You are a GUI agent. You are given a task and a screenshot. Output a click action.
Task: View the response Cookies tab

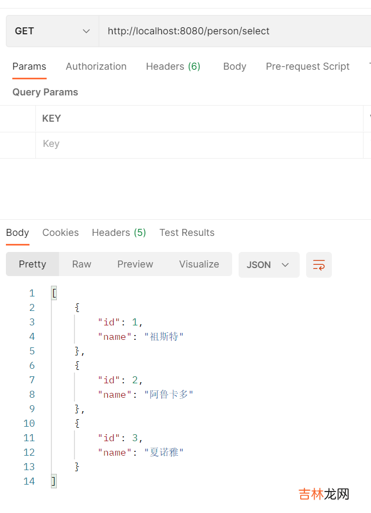pyautogui.click(x=61, y=233)
